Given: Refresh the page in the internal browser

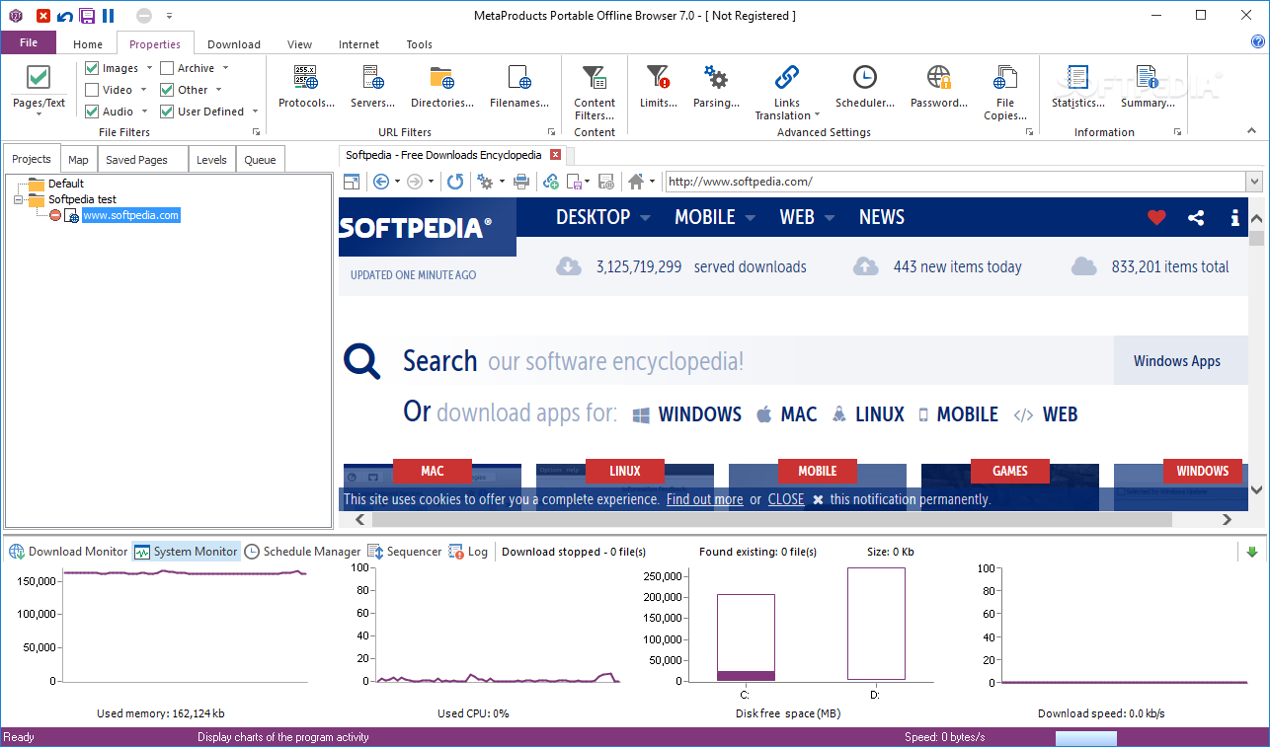Looking at the screenshot, I should coord(455,182).
